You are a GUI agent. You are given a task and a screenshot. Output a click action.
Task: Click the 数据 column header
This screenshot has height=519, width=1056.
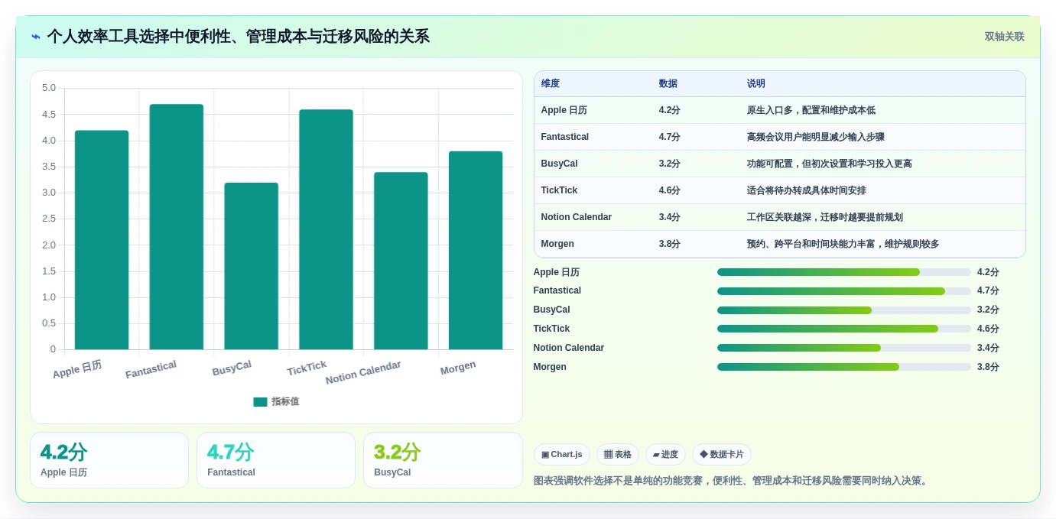[668, 83]
